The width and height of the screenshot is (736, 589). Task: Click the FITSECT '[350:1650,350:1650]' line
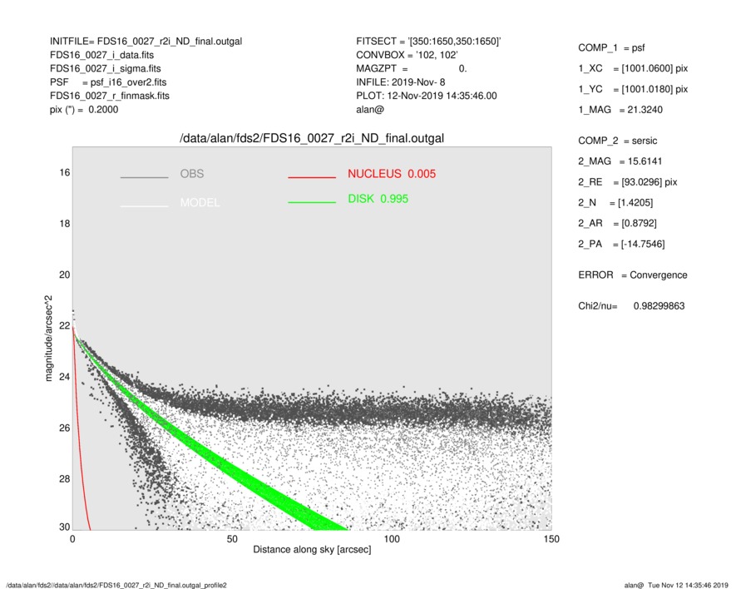click(x=428, y=42)
